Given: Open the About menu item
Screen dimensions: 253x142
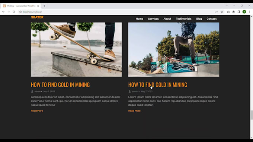Looking at the screenshot, I should (x=167, y=19).
